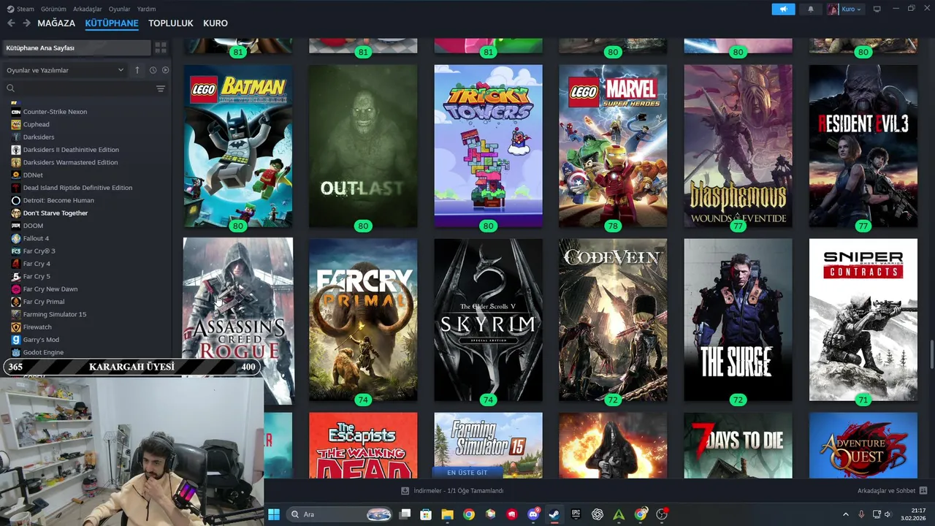935x526 pixels.
Task: Toggle the ready to play filter
Action: coord(165,70)
